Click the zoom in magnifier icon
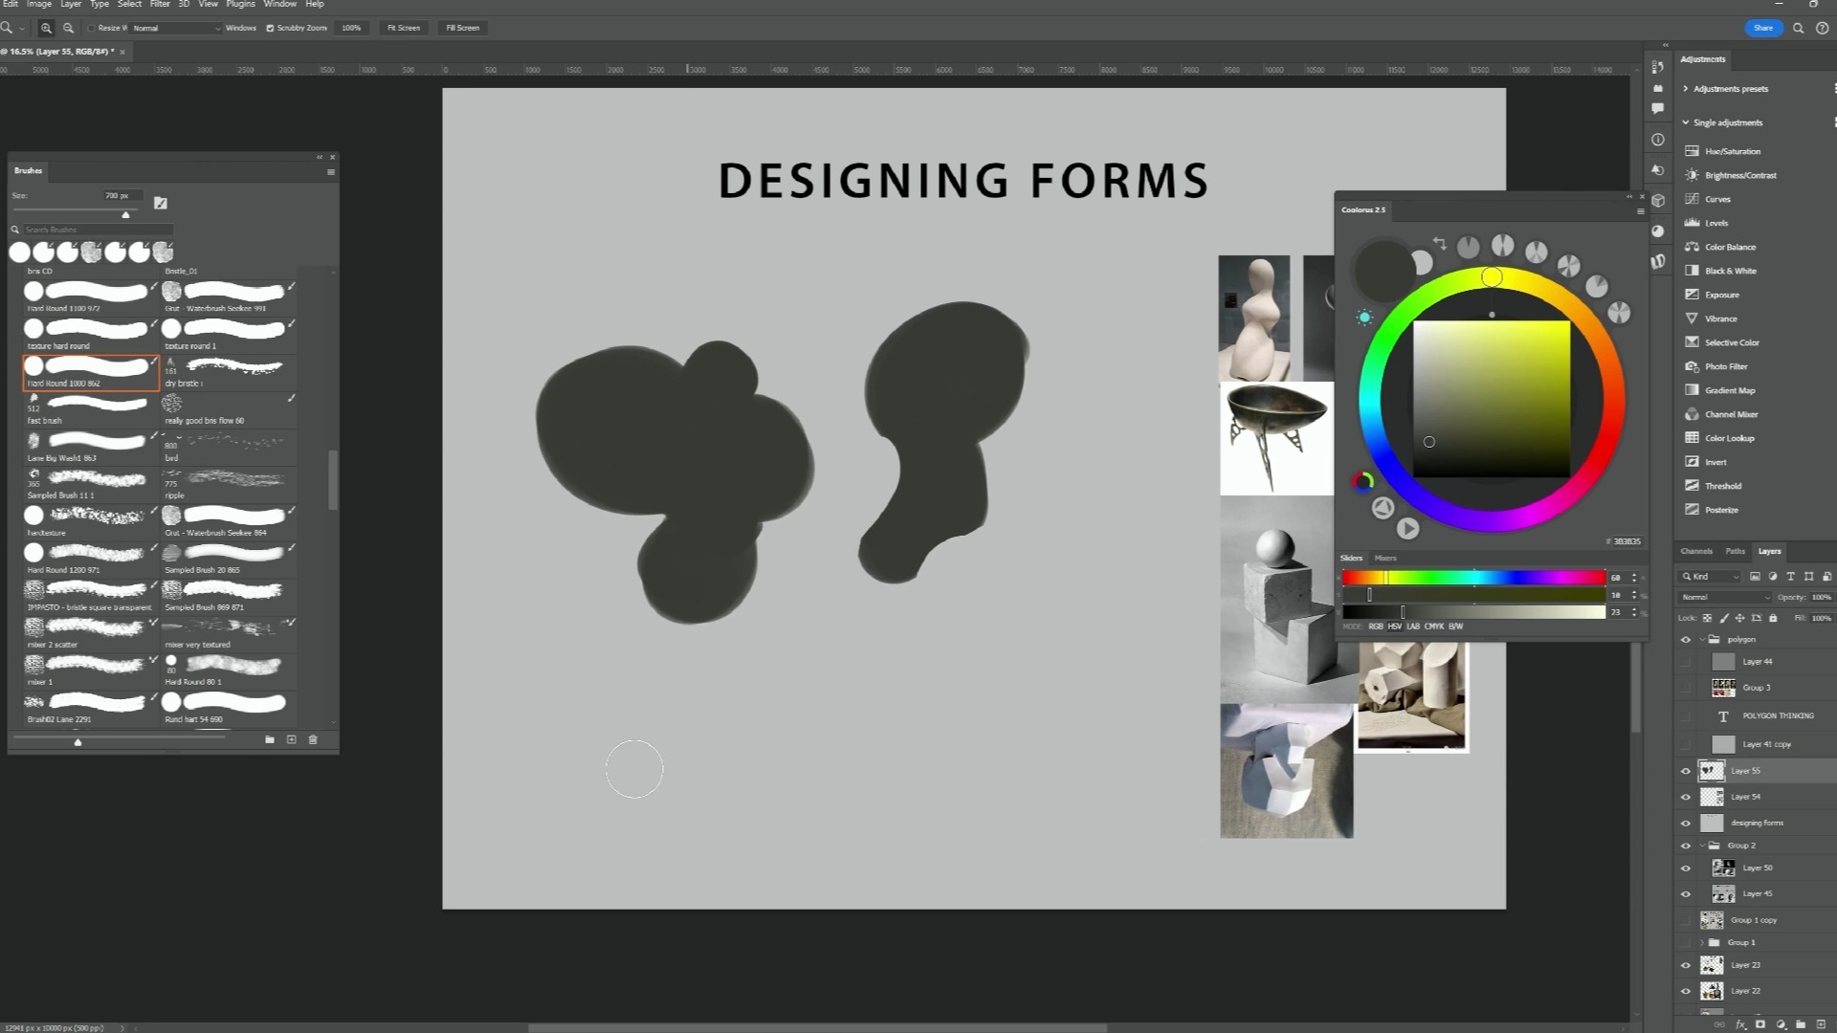The height and width of the screenshot is (1033, 1837). point(46,28)
